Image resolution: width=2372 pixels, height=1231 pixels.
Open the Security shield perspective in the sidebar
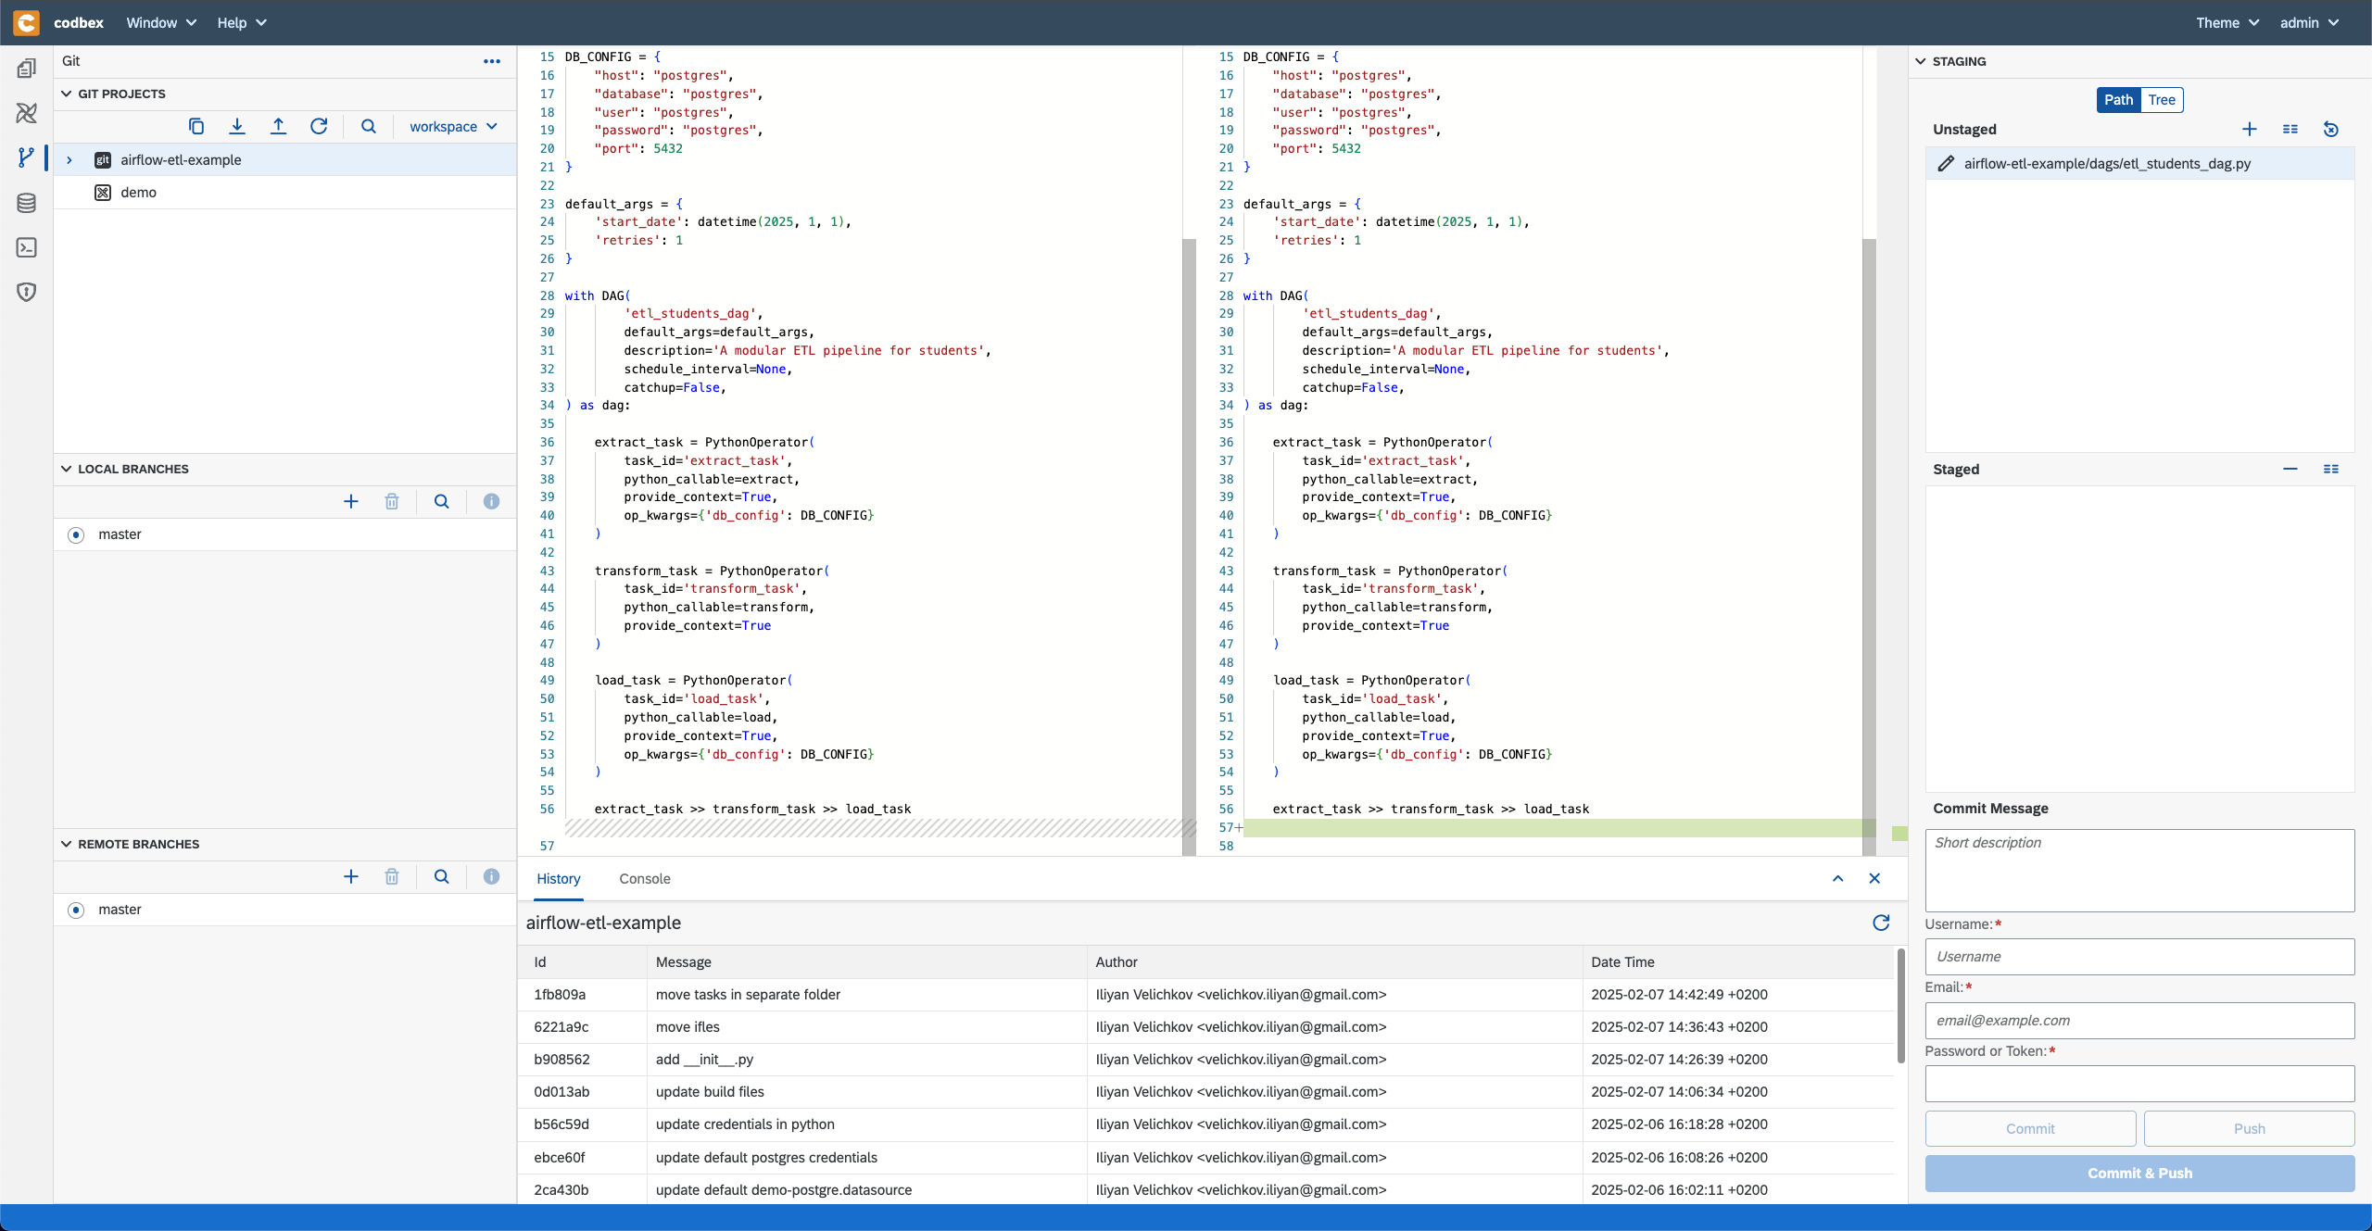tap(27, 293)
